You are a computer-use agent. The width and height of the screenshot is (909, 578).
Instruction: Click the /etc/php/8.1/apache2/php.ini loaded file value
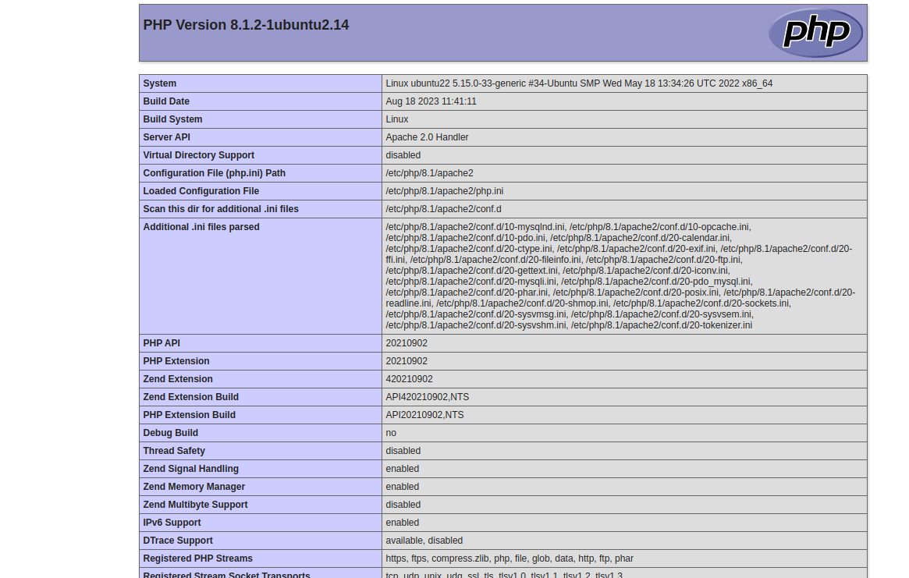tap(444, 191)
